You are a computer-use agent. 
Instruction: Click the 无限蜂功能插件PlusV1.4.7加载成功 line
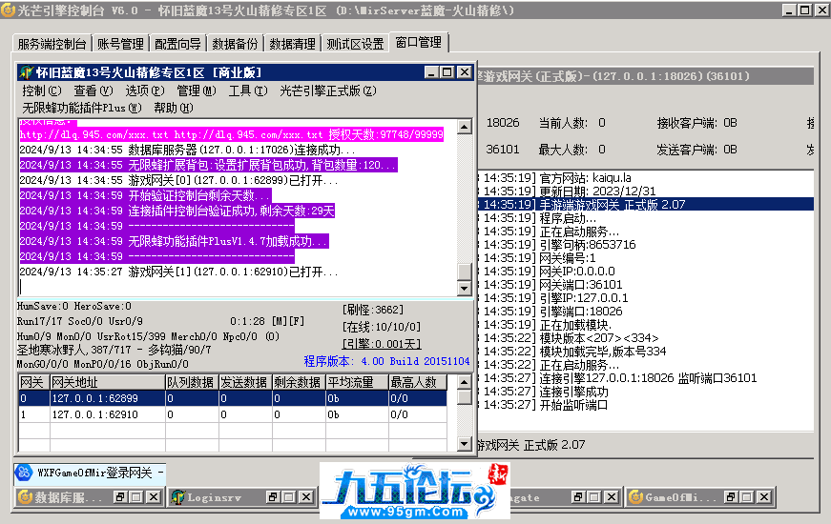[175, 241]
